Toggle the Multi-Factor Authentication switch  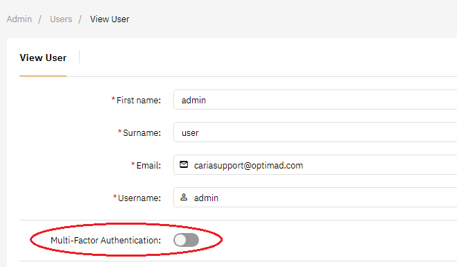pos(187,240)
